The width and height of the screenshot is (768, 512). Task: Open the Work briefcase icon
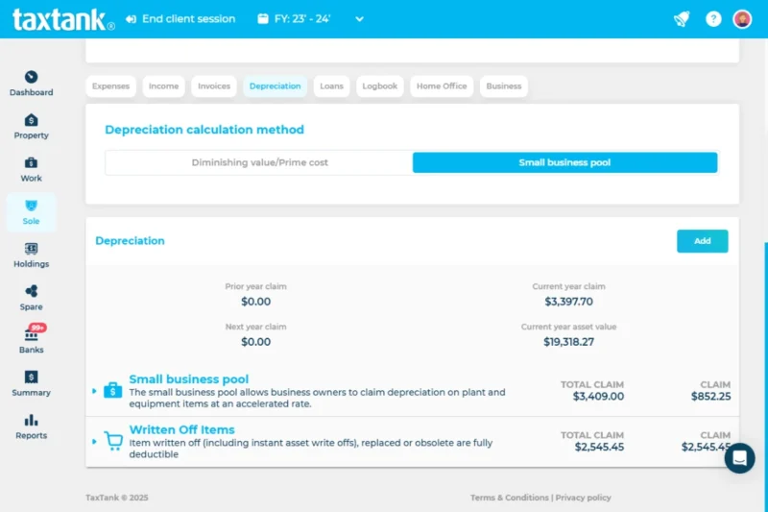point(31,163)
